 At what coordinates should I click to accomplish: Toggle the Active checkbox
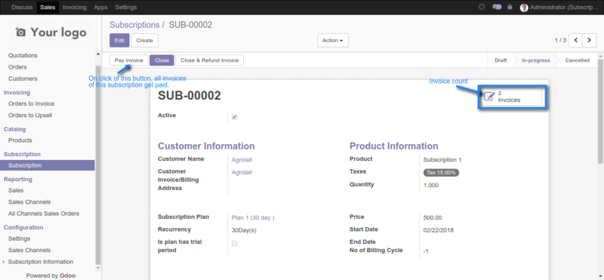tap(234, 117)
